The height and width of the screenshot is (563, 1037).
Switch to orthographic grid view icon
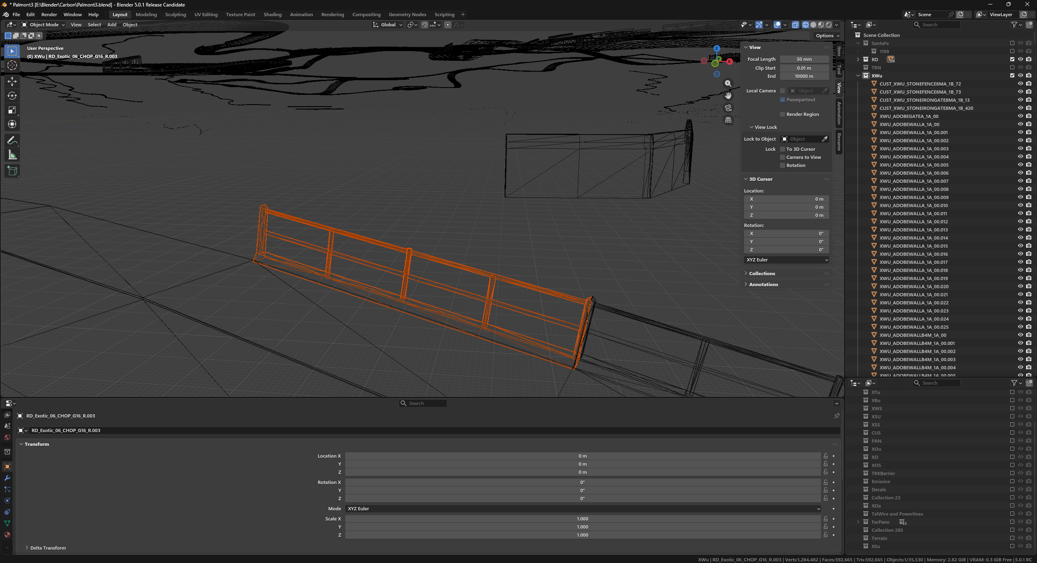click(728, 120)
